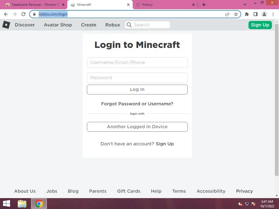Click the address bar URL
The image size is (279, 209).
click(53, 14)
